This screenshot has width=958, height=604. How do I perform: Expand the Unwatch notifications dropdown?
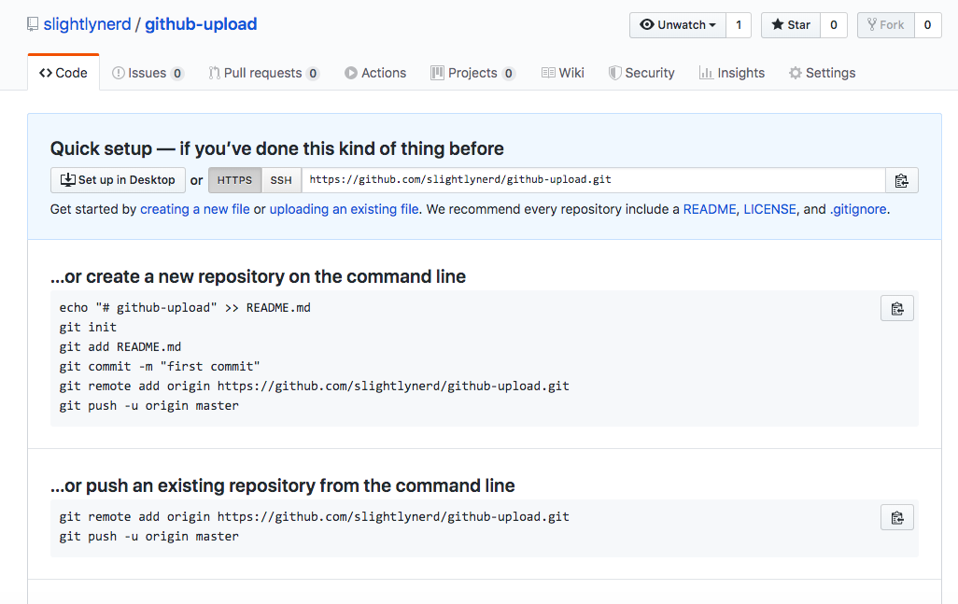(x=677, y=25)
